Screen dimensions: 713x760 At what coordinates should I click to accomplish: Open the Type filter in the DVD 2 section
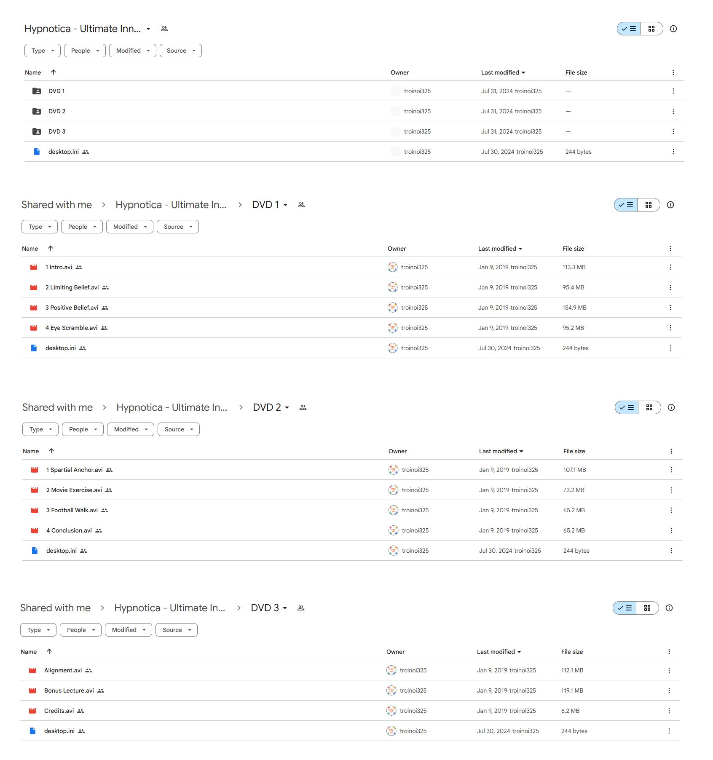(x=40, y=429)
